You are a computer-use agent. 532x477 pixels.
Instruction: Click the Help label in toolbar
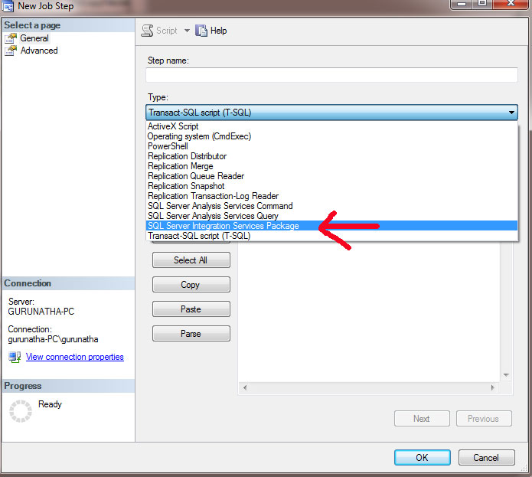[218, 31]
